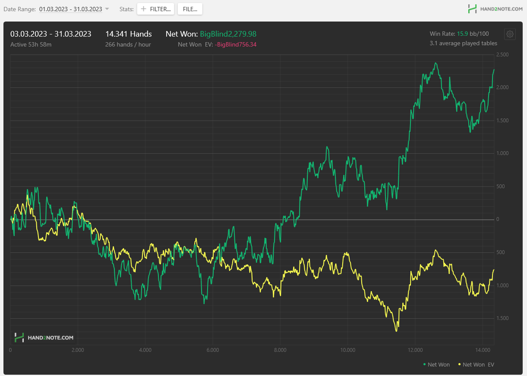Click the Win Rate 15.9 bb/100 text
The width and height of the screenshot is (527, 376).
tap(459, 34)
